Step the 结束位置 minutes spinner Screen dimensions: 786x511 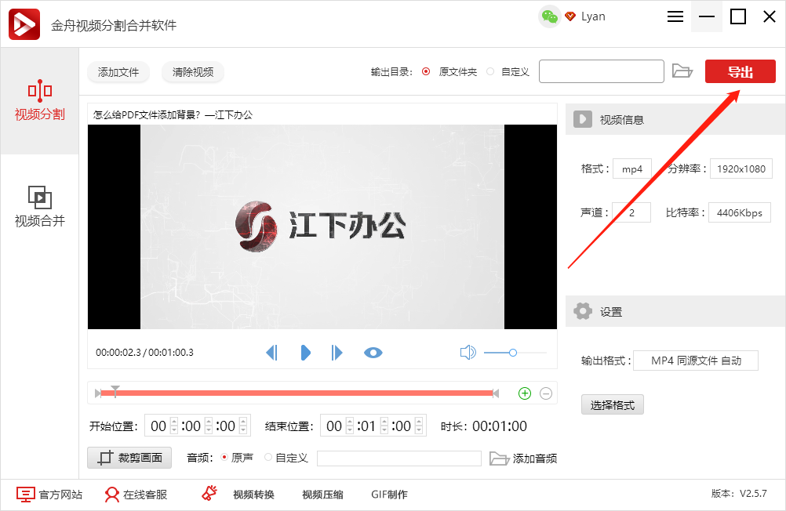(x=384, y=426)
